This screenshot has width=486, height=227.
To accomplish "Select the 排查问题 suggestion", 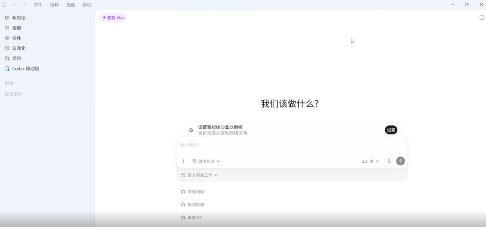I will 292,191.
